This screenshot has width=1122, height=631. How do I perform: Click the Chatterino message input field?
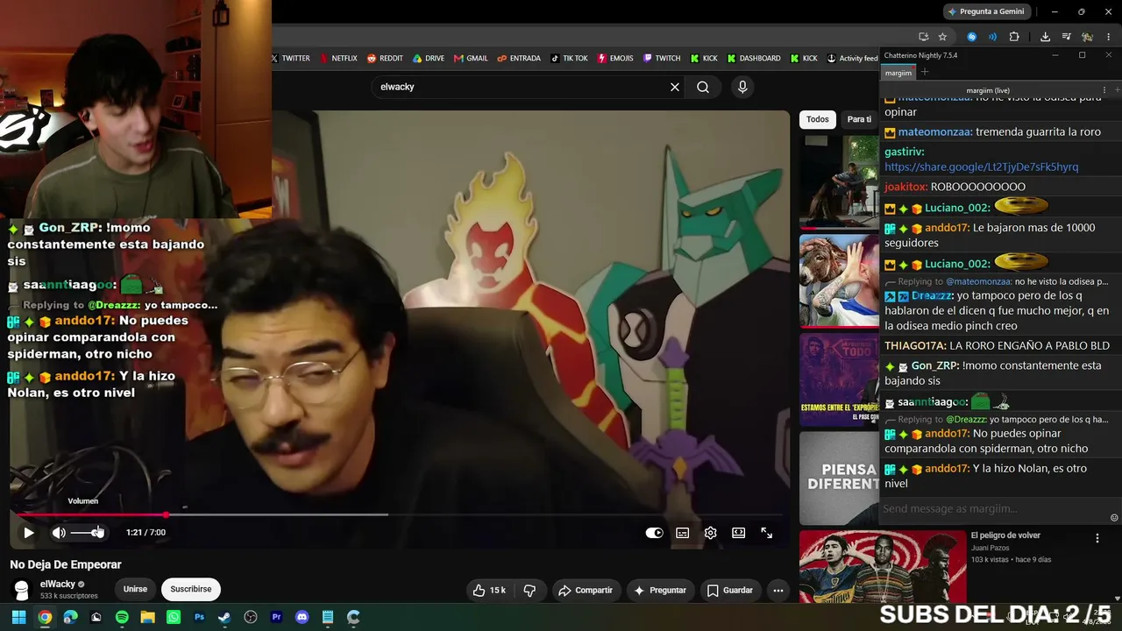(x=994, y=509)
